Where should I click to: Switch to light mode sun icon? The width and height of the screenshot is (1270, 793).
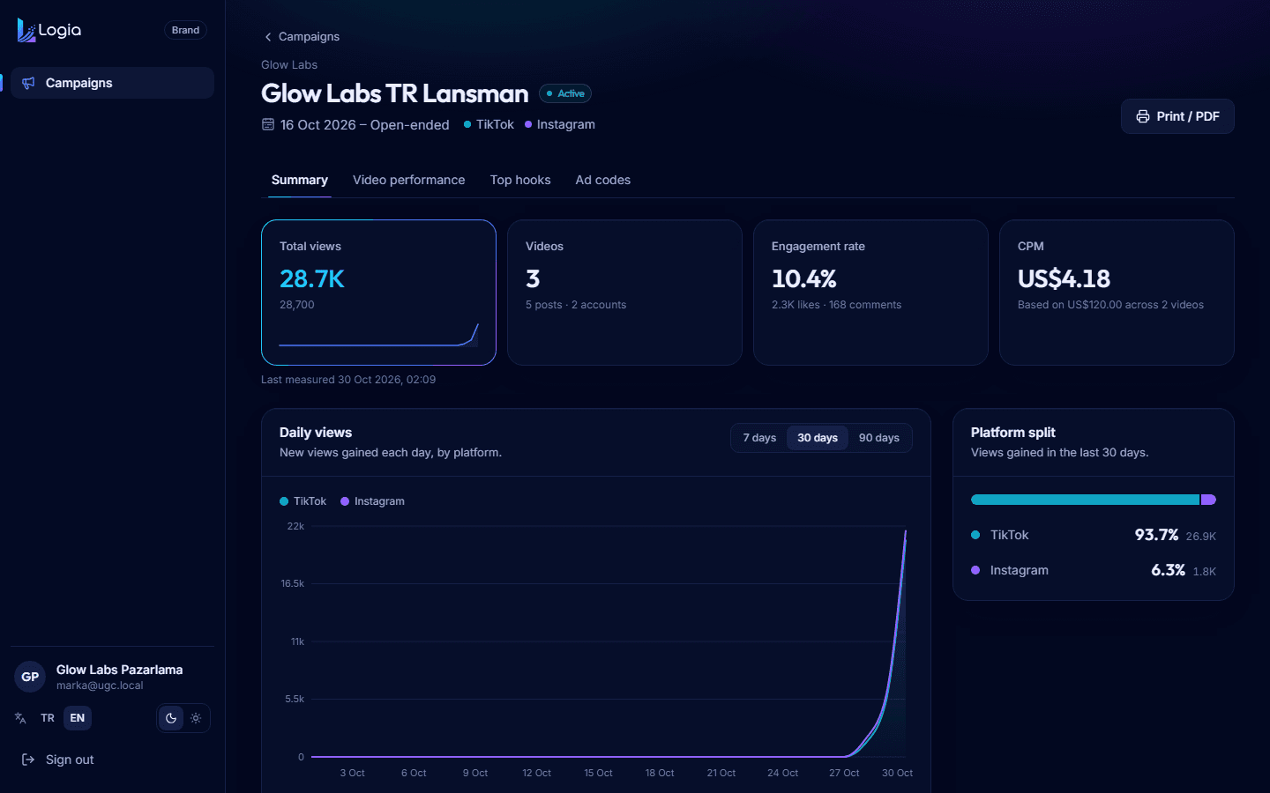[x=196, y=718]
